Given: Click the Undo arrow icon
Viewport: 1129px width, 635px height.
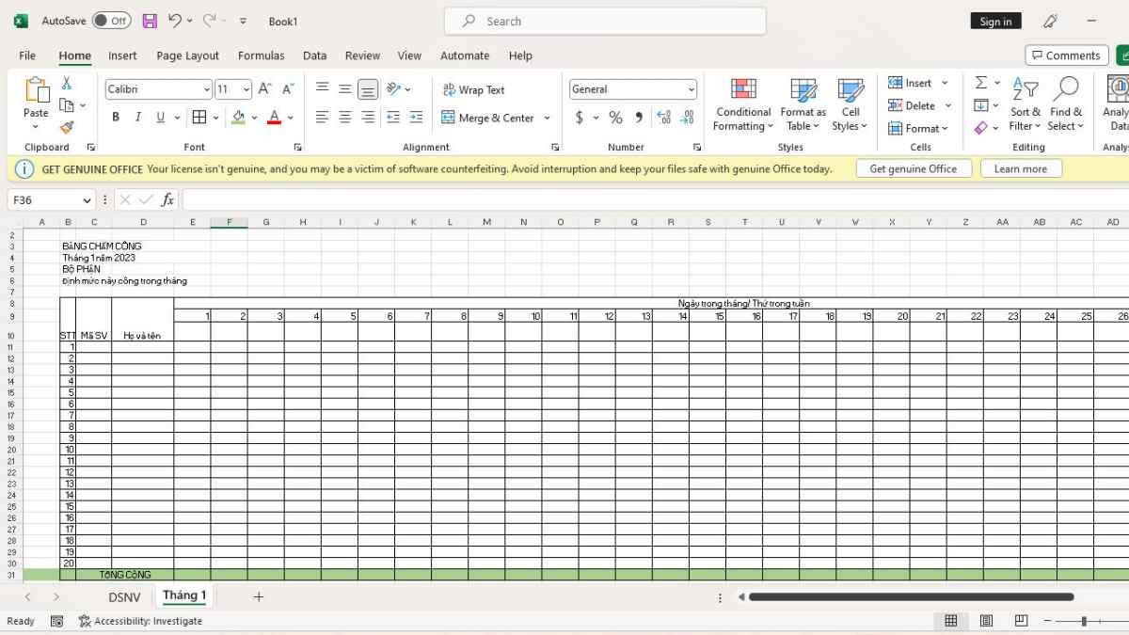Looking at the screenshot, I should 175,21.
